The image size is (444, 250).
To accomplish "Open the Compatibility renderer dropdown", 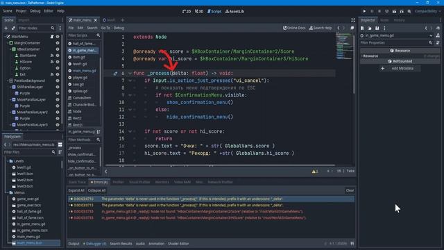I will pyautogui.click(x=427, y=11).
